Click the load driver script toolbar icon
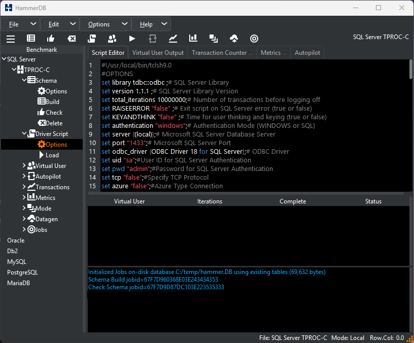The image size is (414, 343). pyautogui.click(x=92, y=39)
